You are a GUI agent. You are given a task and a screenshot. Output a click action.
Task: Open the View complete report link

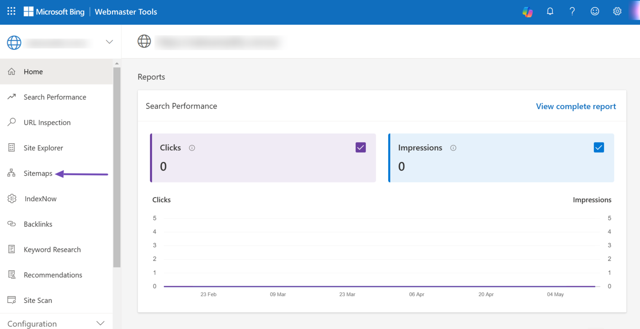[x=576, y=106]
